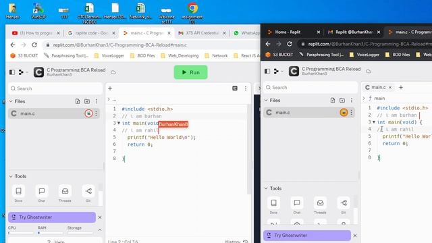The width and height of the screenshot is (432, 243).
Task: Open main.c row options in right window
Action: tap(351, 112)
